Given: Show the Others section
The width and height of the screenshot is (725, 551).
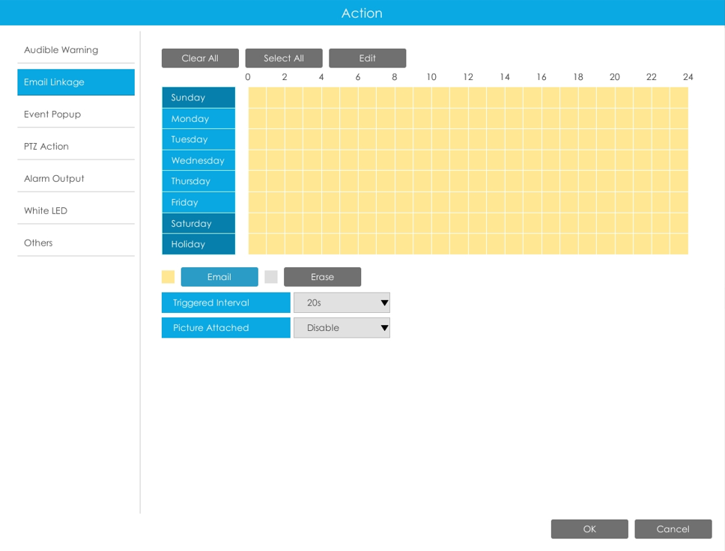Looking at the screenshot, I should [x=76, y=243].
